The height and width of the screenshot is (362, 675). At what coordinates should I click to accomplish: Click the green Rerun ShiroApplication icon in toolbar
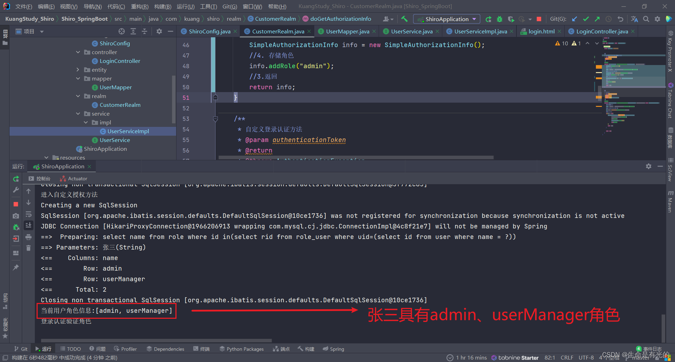tap(488, 19)
